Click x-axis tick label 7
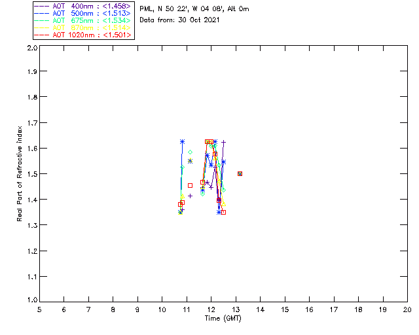Viewport: 419px width, 335px height. [88, 309]
